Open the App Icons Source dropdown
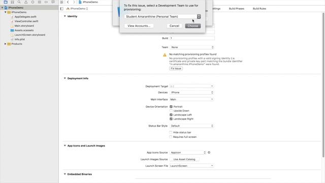The height and width of the screenshot is (183, 325). point(188,152)
